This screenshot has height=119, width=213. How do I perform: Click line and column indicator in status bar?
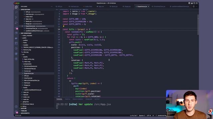coord(134,115)
